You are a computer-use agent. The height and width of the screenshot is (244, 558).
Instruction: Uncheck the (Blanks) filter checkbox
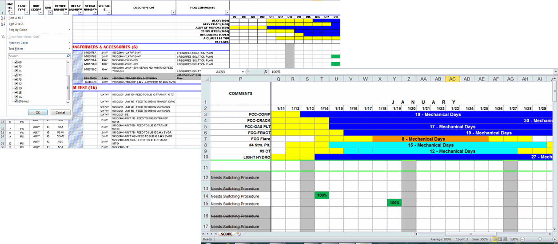point(16,101)
